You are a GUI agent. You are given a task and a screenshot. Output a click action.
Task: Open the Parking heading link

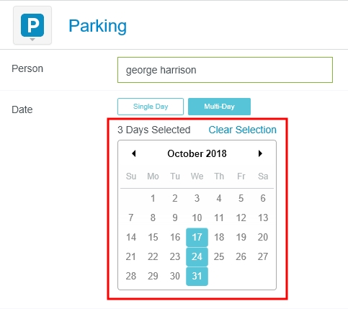click(97, 26)
